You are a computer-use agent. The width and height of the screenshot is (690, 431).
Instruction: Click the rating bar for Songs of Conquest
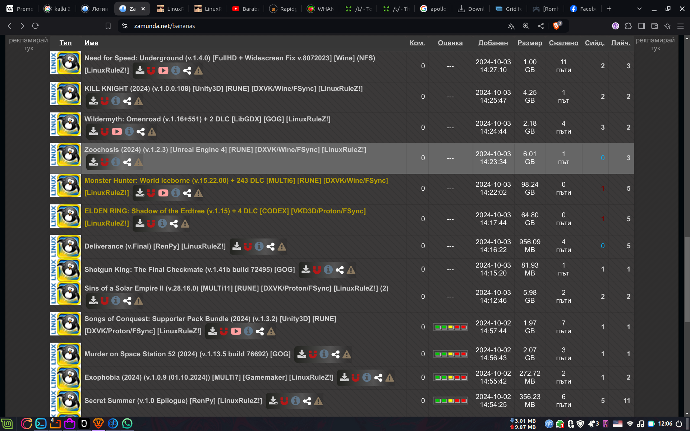450,327
